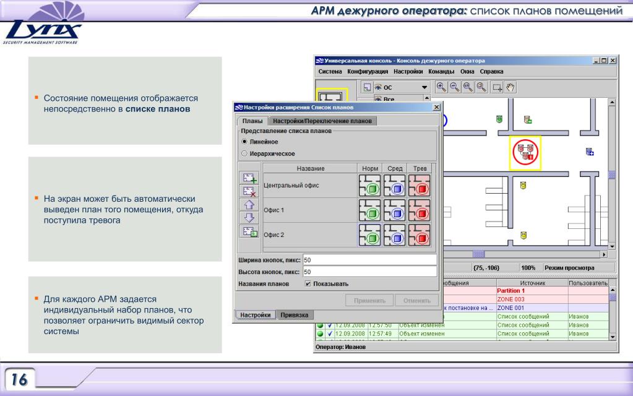The width and height of the screenshot is (633, 396).
Task: Click the Отменить button
Action: tap(416, 300)
